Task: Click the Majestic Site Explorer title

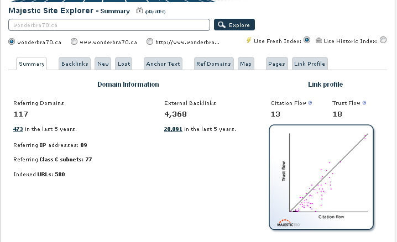Action: pos(51,10)
